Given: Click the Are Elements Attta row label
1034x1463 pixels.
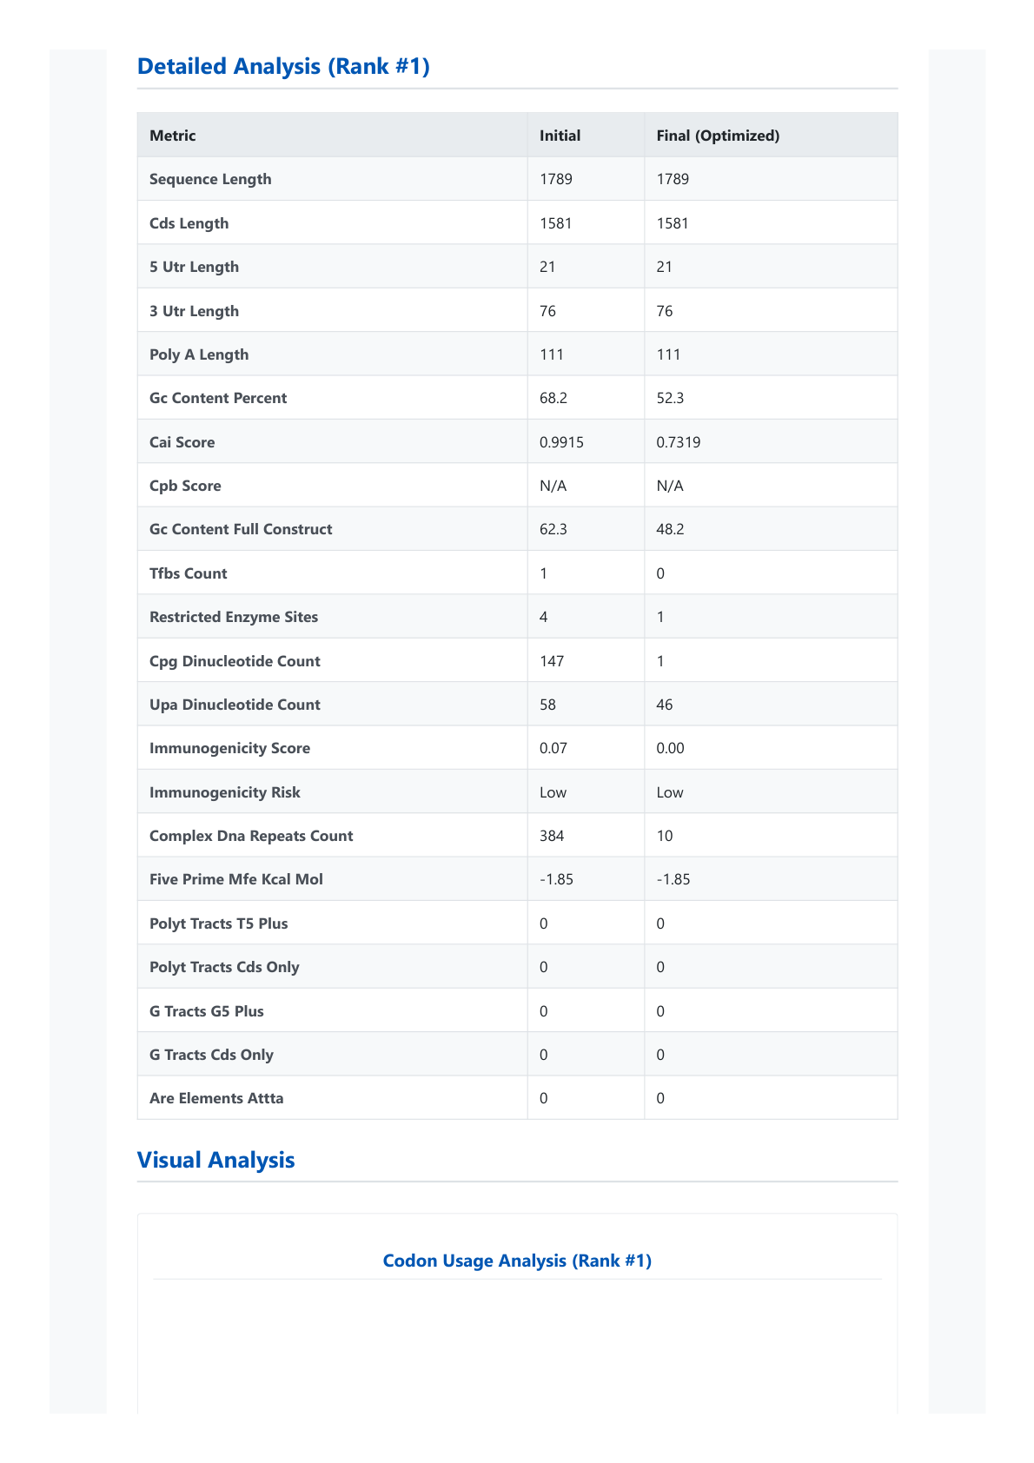Looking at the screenshot, I should (x=216, y=1098).
